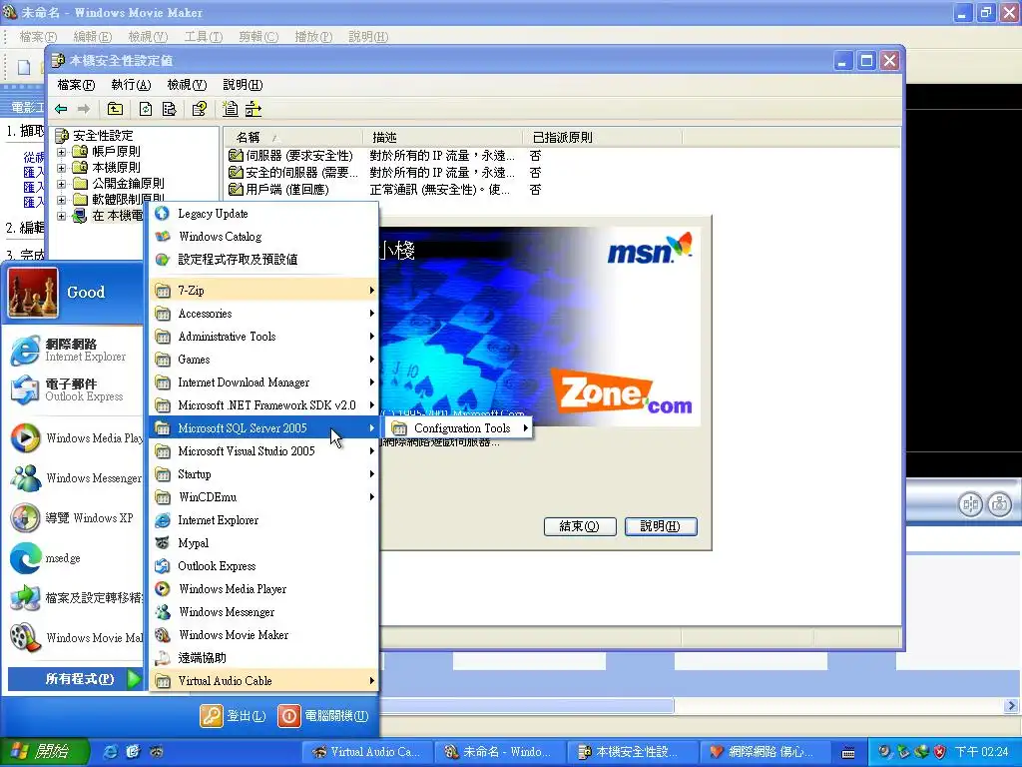
Task: Expand 帳戶原則 tree node
Action: click(61, 152)
